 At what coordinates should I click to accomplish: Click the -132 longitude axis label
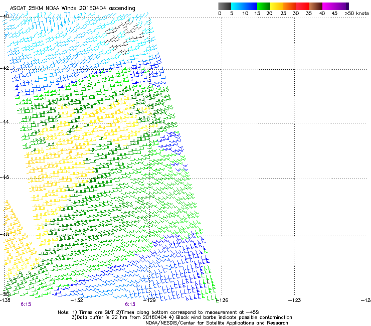point(77,300)
